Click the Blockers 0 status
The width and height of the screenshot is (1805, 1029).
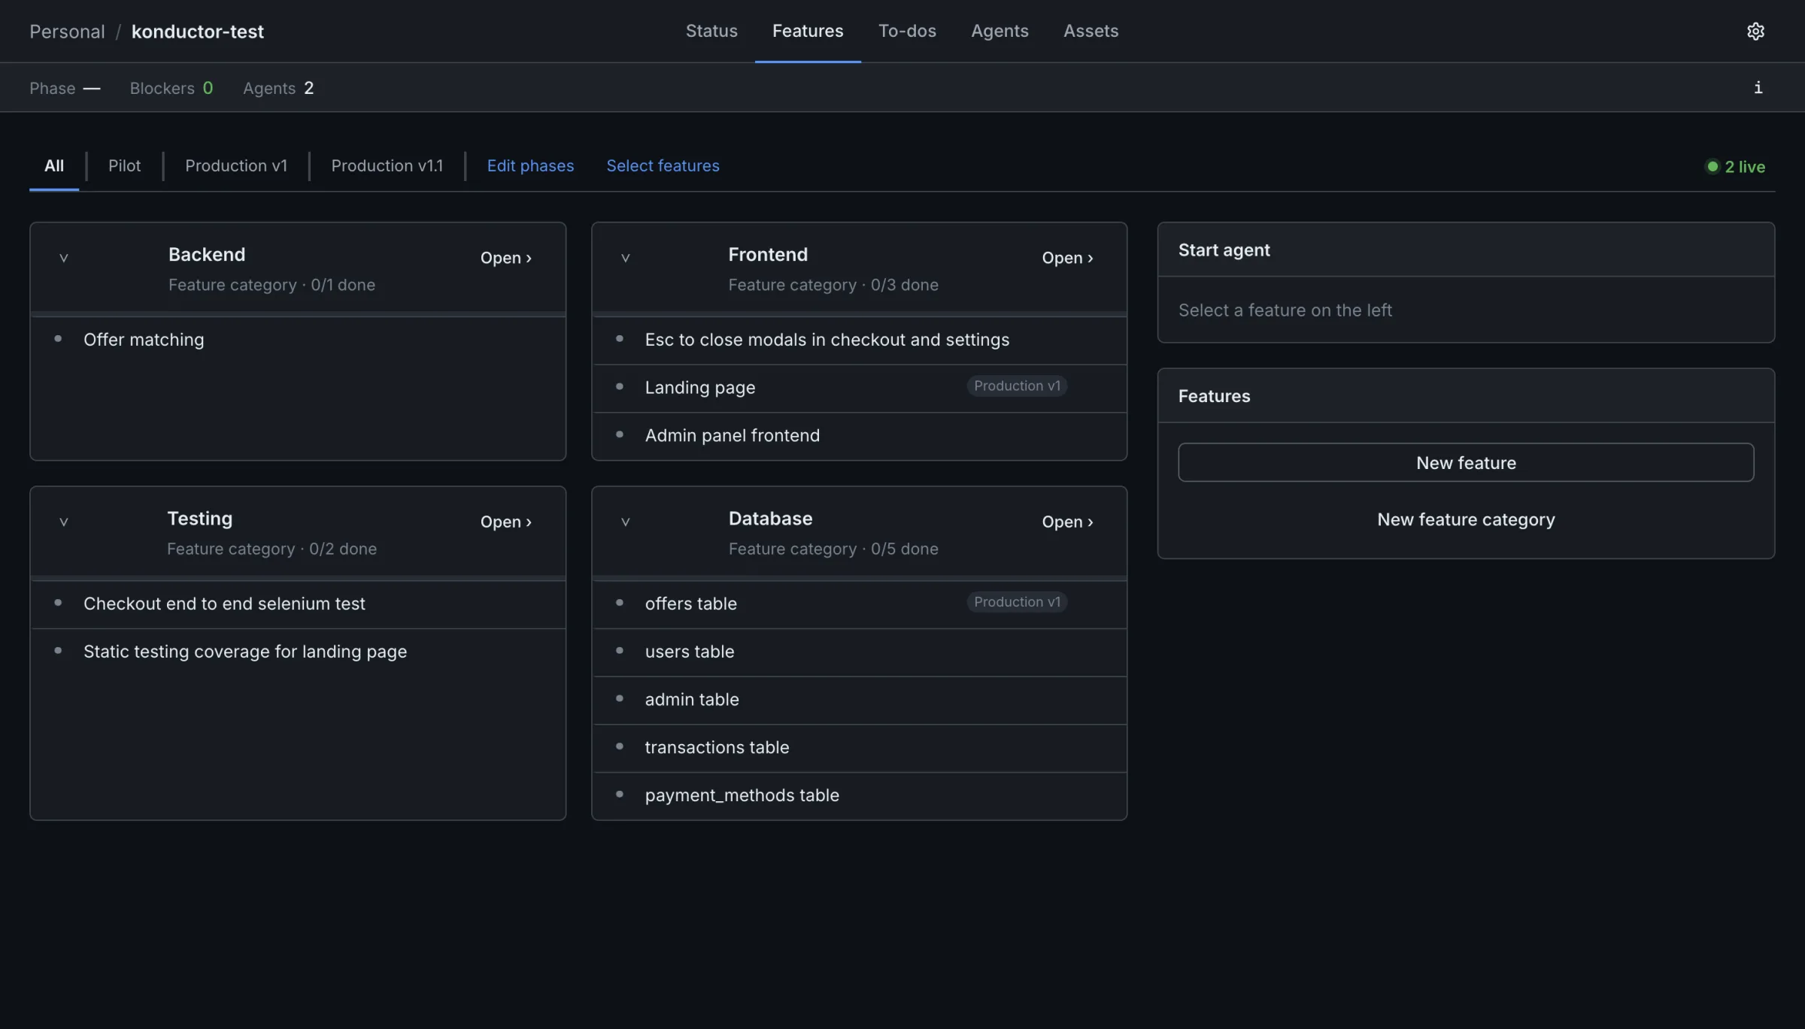(x=171, y=88)
